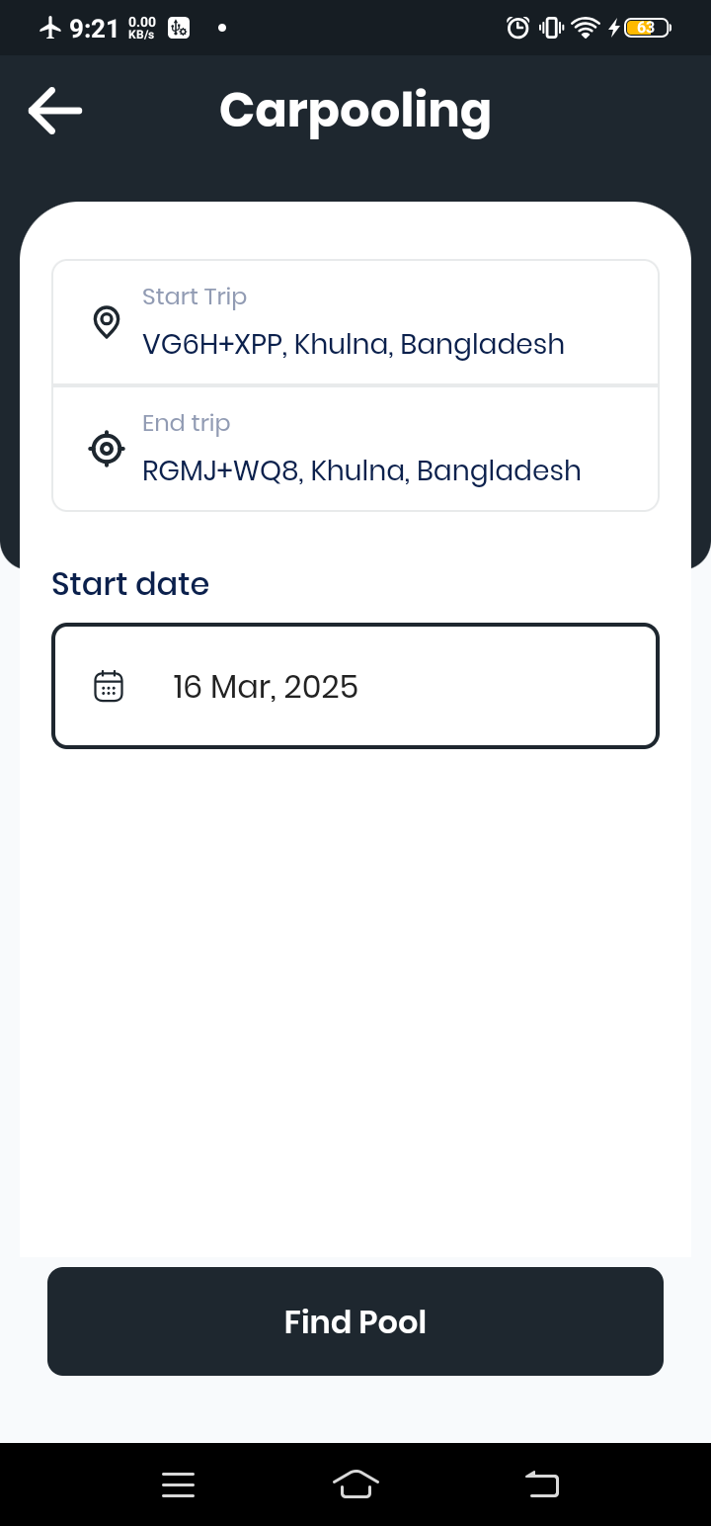
Task: Tap the USB debugging status icon
Action: [x=179, y=28]
